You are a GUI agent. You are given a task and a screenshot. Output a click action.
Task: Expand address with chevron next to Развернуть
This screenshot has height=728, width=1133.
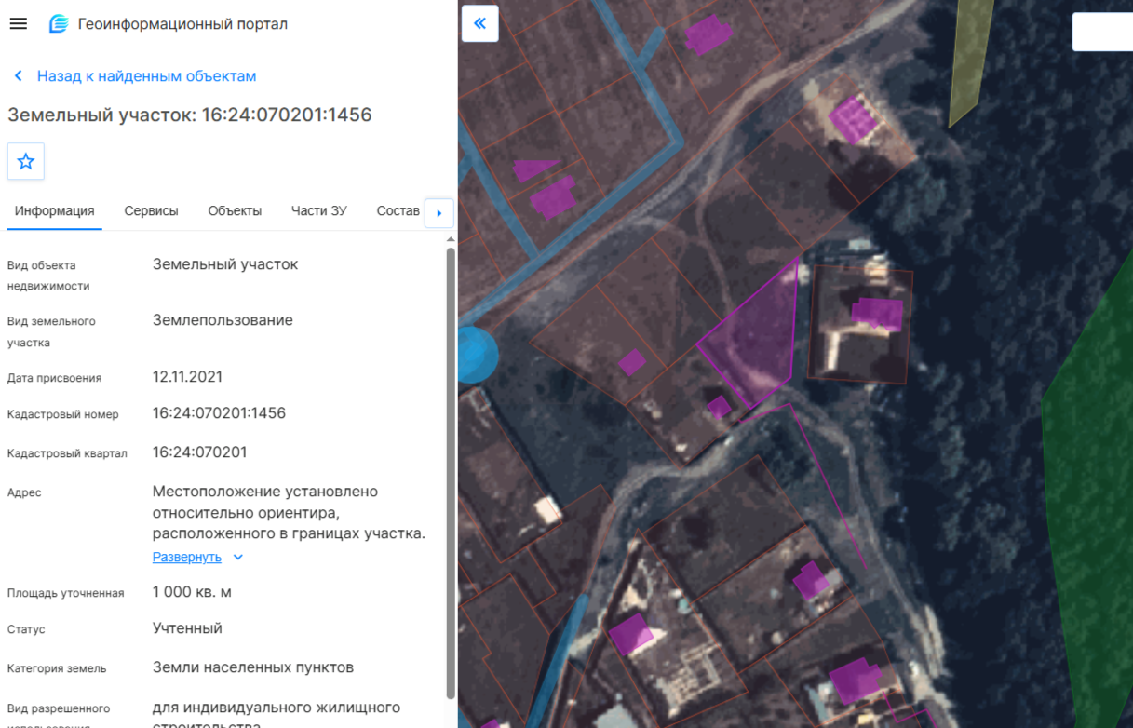238,558
